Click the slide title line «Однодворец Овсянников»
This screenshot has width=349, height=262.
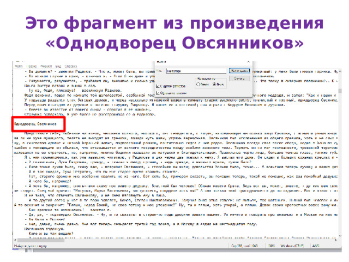click(x=174, y=43)
